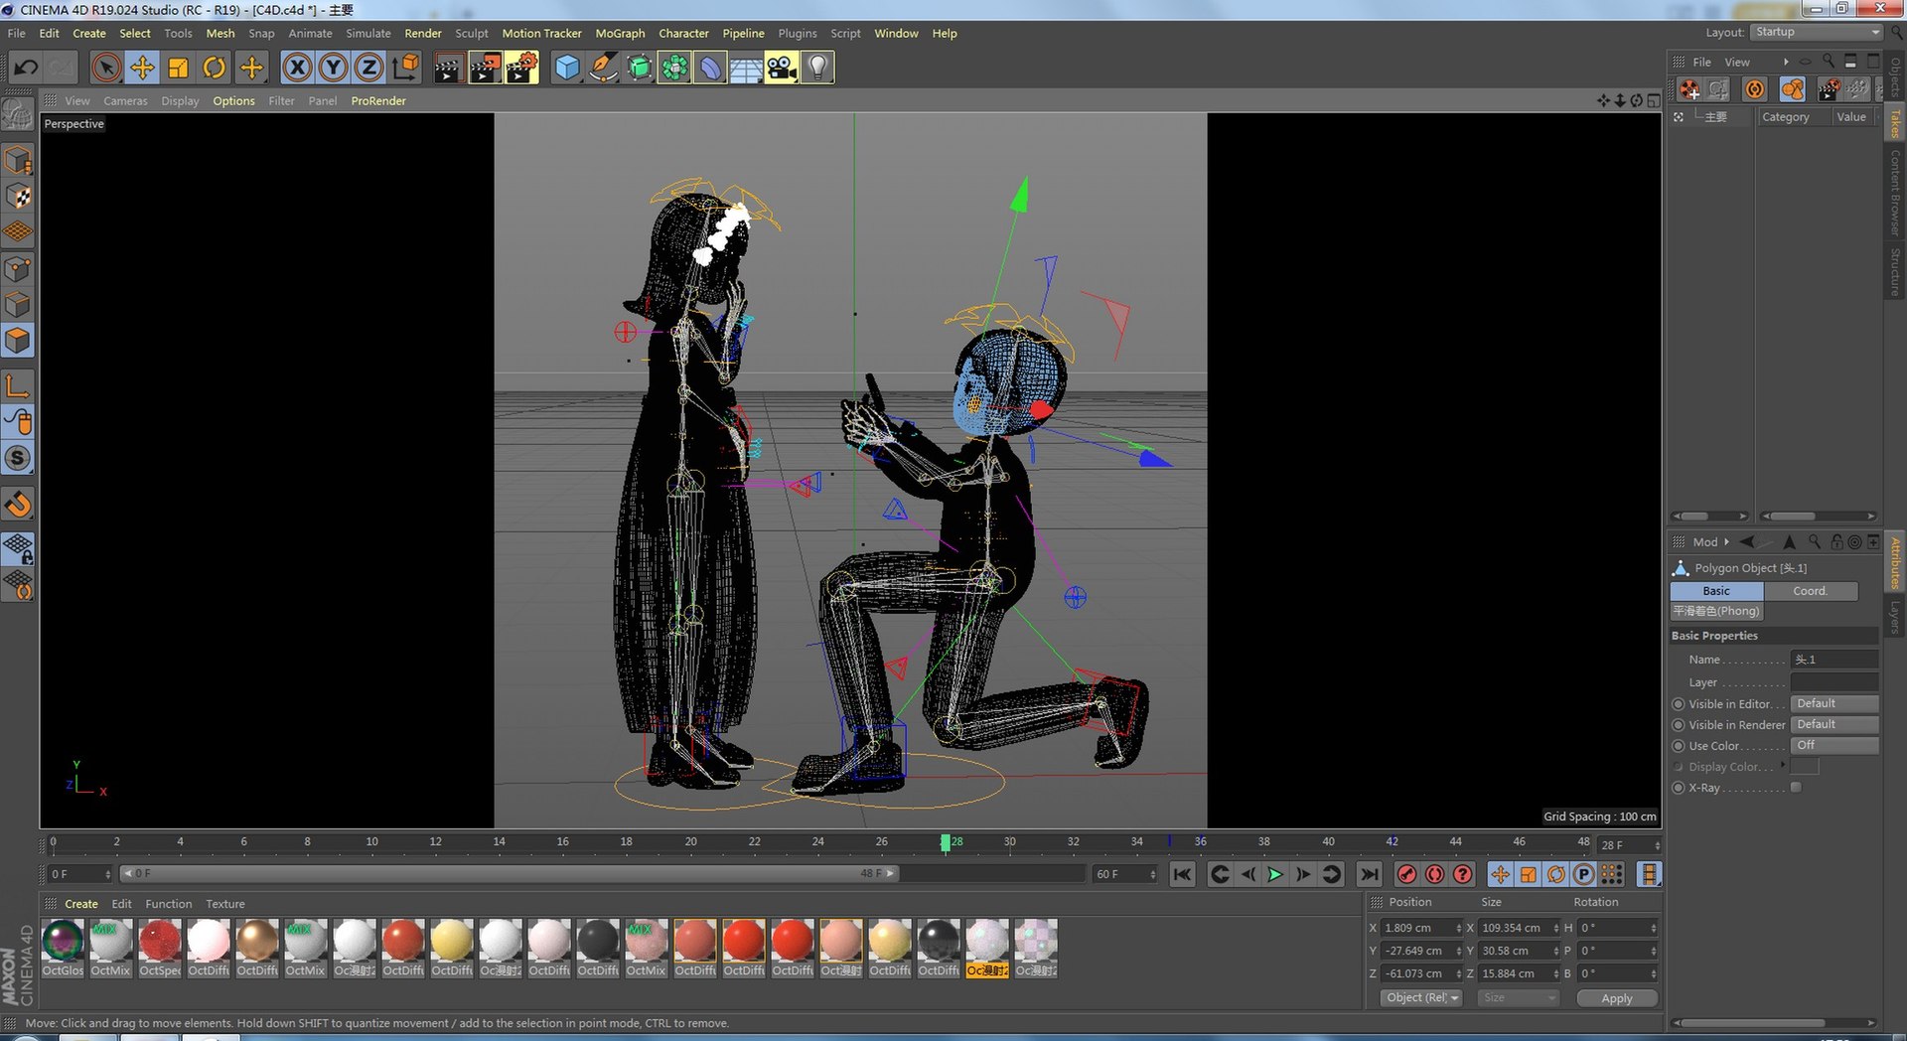Toggle Autokeying red button
Viewport: 1907px width, 1041px height.
tap(1434, 874)
